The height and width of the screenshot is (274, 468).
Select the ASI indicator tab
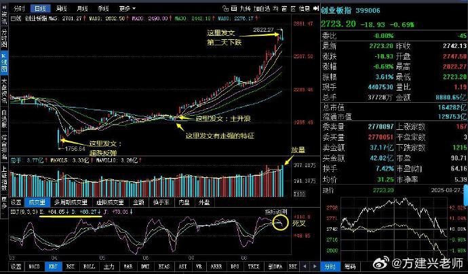pos(182,267)
